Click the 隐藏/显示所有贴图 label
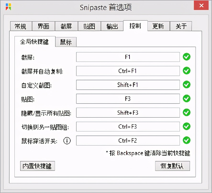 (x=46, y=113)
